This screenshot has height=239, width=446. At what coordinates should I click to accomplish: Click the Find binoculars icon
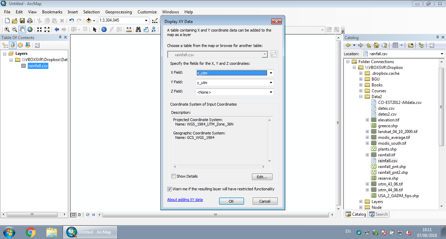point(138,29)
